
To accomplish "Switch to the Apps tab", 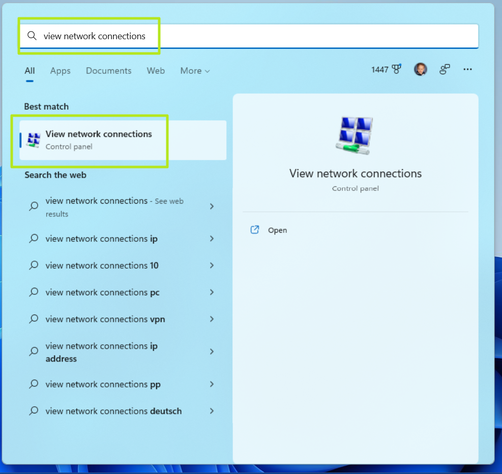I will coord(60,71).
